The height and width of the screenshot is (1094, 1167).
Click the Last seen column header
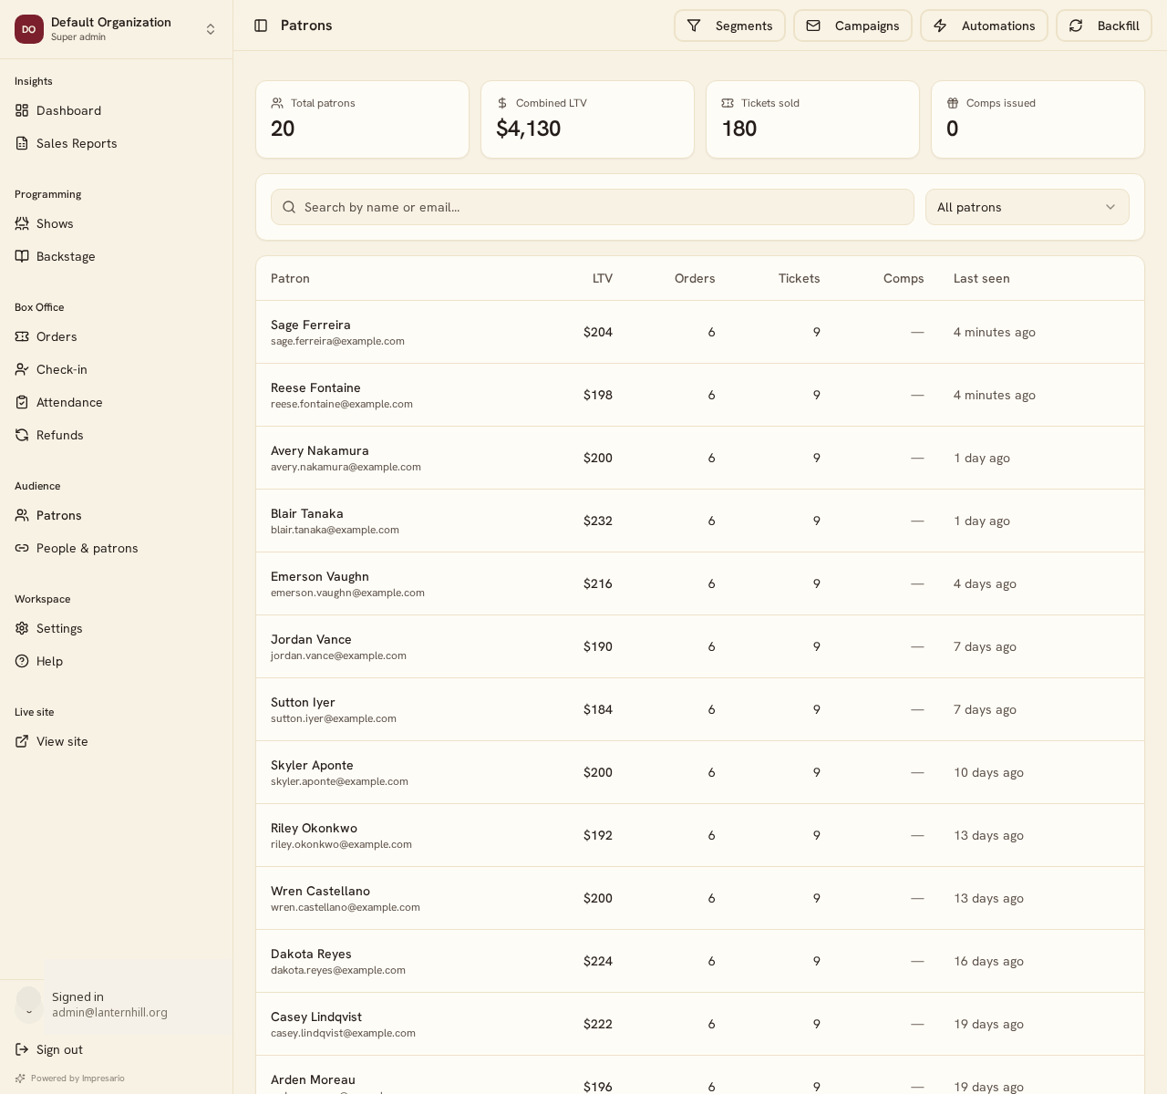tap(982, 278)
